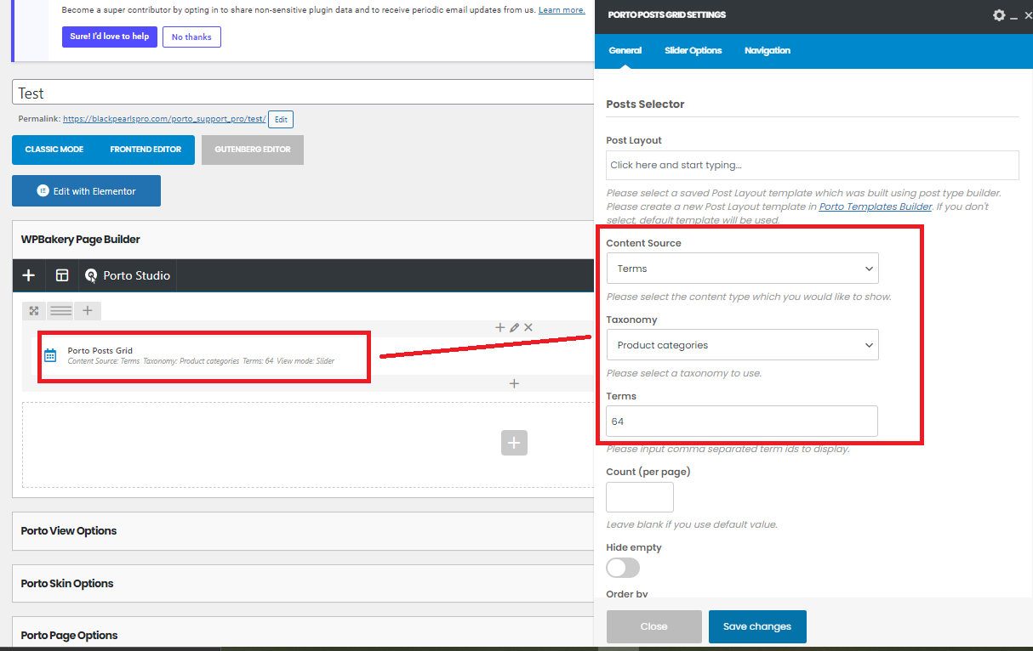Click the No thanks button

(191, 37)
